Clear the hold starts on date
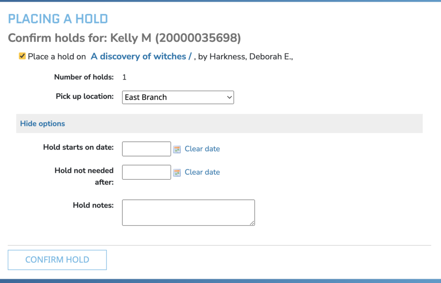Image resolution: width=441 pixels, height=283 pixels. [x=202, y=149]
